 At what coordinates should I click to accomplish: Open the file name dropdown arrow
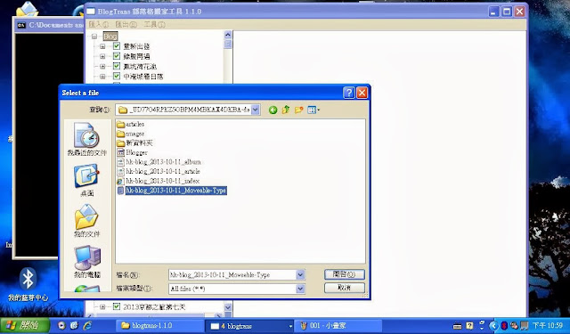tap(300, 274)
